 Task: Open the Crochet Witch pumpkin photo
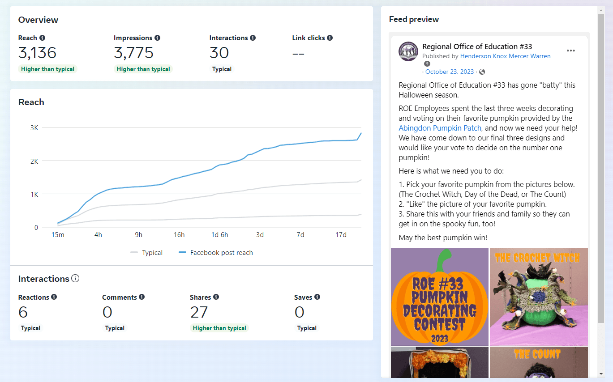tap(539, 297)
